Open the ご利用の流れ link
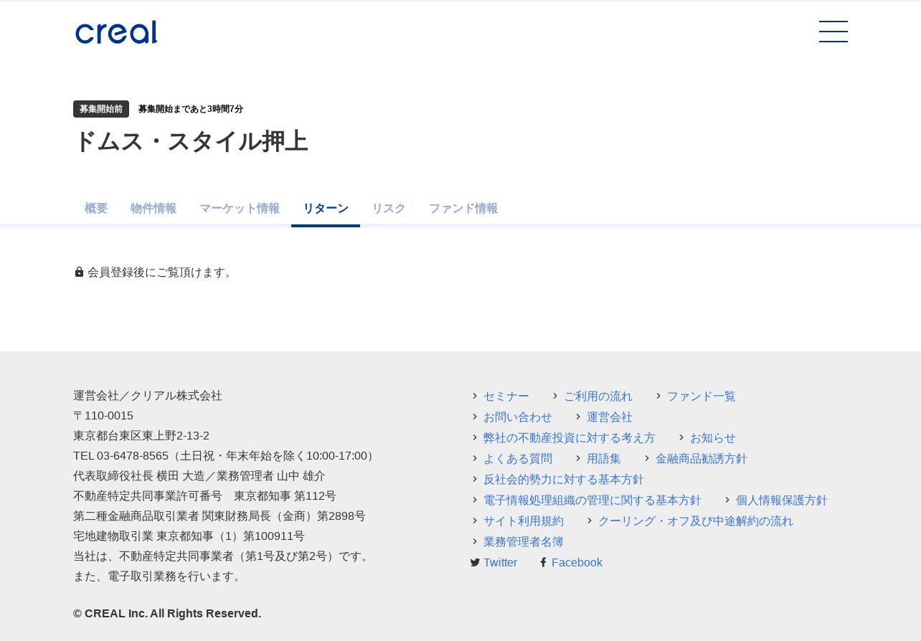921x641 pixels. pyautogui.click(x=598, y=397)
